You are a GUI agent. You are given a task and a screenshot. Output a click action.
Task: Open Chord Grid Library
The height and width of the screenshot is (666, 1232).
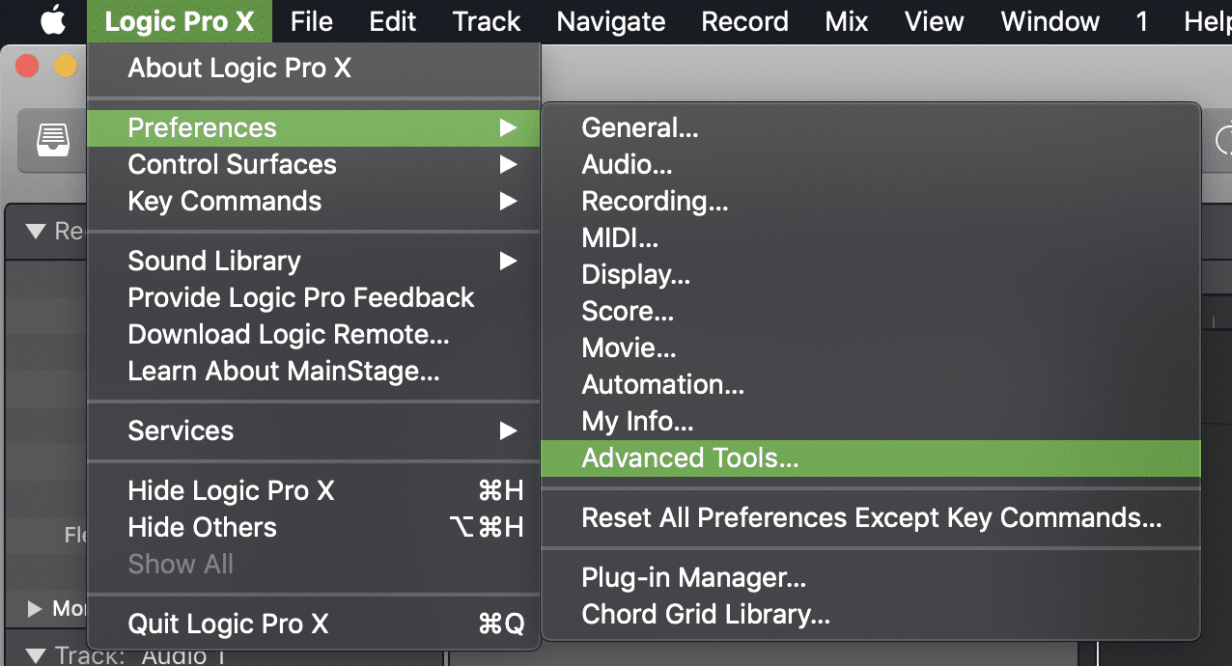(705, 615)
